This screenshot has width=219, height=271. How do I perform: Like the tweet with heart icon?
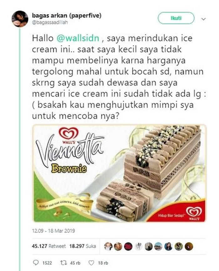coord(91,263)
